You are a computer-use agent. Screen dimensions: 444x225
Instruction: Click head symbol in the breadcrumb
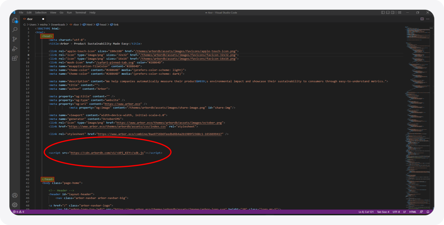click(101, 25)
